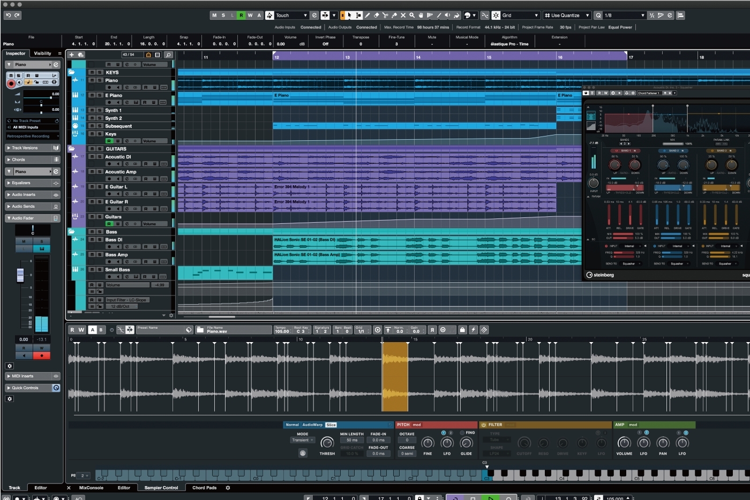Click the reverse sample icon

pyautogui.click(x=432, y=330)
